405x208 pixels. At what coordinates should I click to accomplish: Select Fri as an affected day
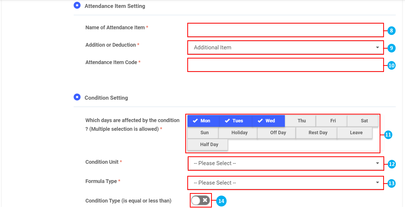pyautogui.click(x=333, y=121)
